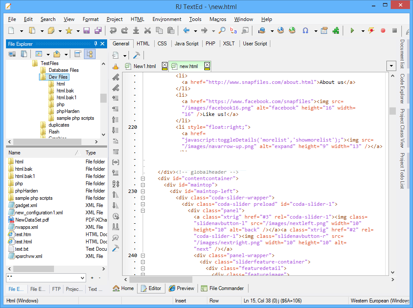Click the Find magnifier icon
The image size is (413, 308).
222,31
